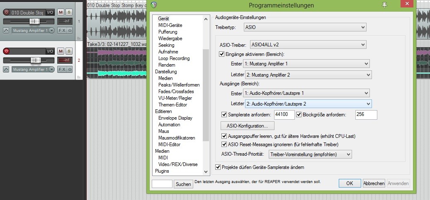This screenshot has height=200, width=430.
Task: Open I/O routing for track 2
Action: click(50, 51)
